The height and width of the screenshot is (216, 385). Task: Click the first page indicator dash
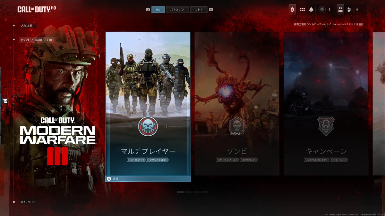tap(180, 192)
